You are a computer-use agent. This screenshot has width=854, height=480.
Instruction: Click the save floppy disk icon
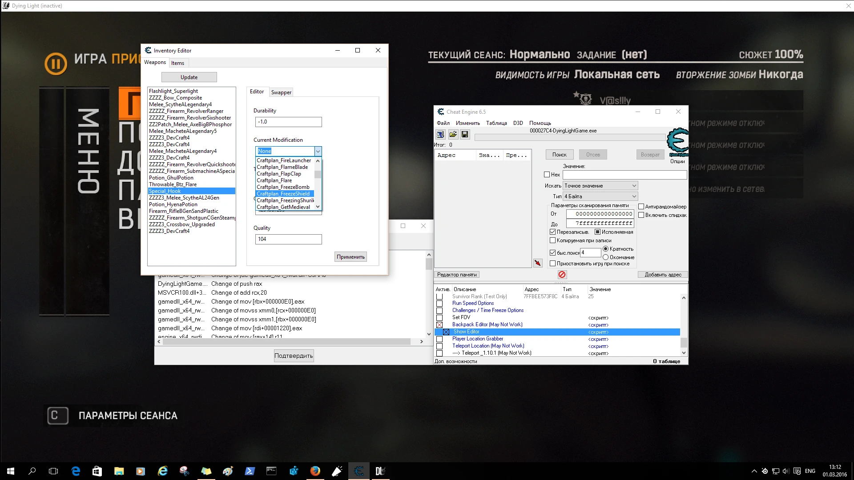pyautogui.click(x=465, y=134)
